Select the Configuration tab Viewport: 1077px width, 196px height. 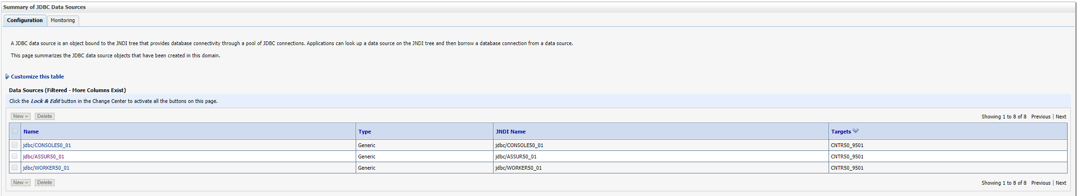25,21
